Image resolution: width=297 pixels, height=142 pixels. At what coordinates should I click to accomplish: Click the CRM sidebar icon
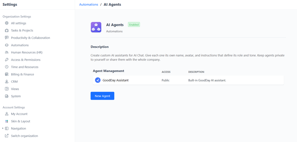(x=7, y=82)
